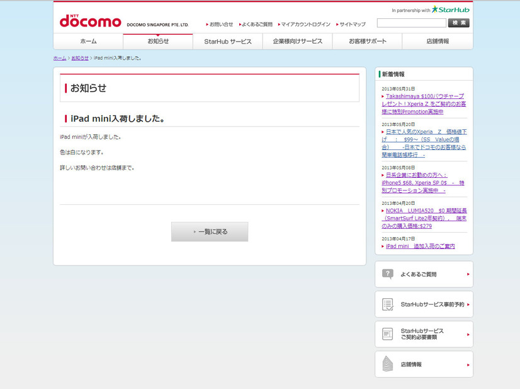520x389 pixels.
Task: Open the よくあるご質問 header link
Action: pos(256,24)
